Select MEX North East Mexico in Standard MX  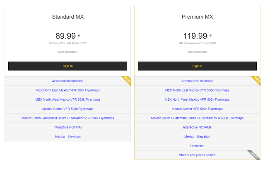[x=67, y=90]
